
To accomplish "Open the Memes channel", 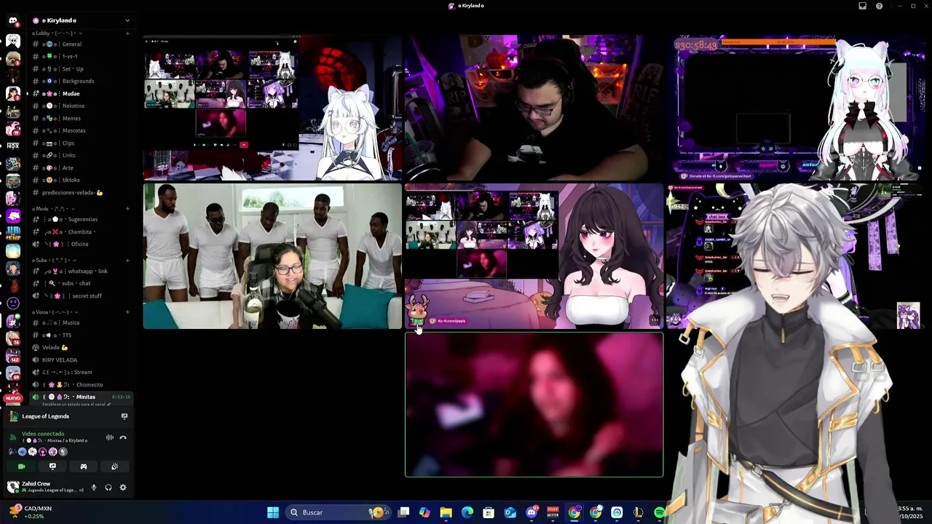I will pos(81,119).
